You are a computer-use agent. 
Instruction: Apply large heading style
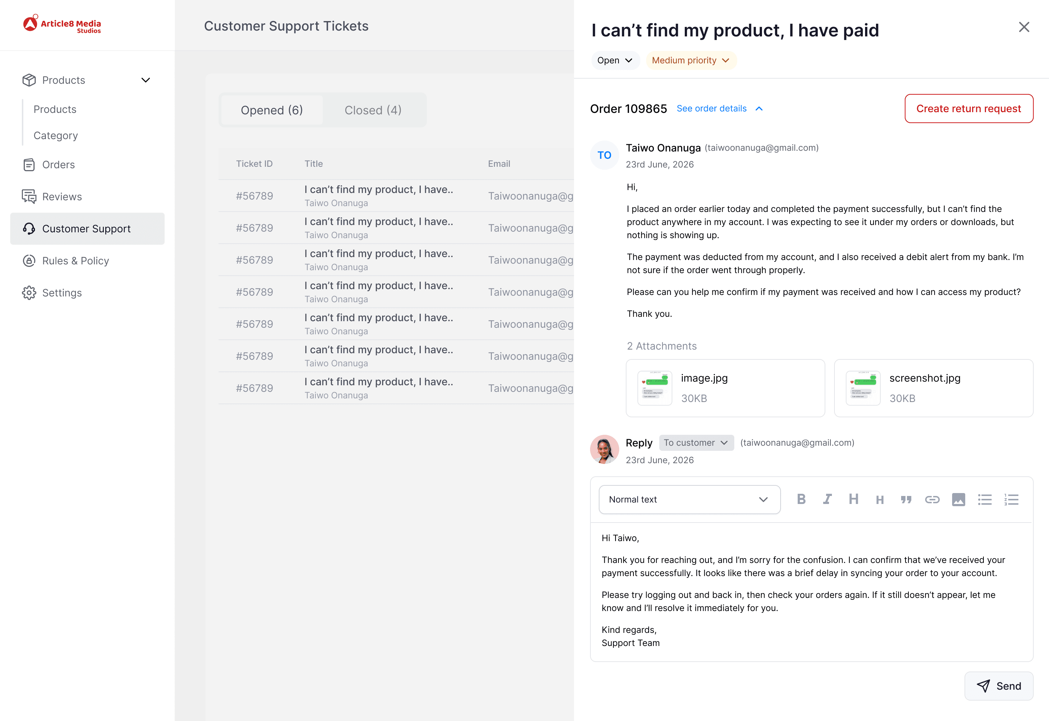tap(853, 499)
